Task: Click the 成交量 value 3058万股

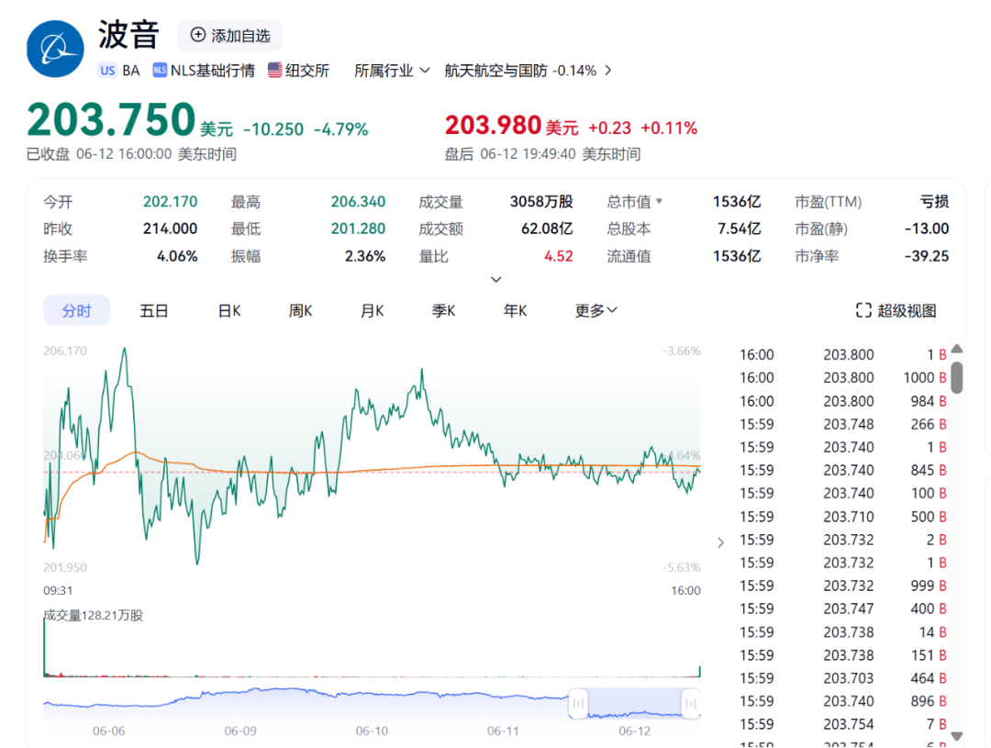Action: [x=541, y=202]
